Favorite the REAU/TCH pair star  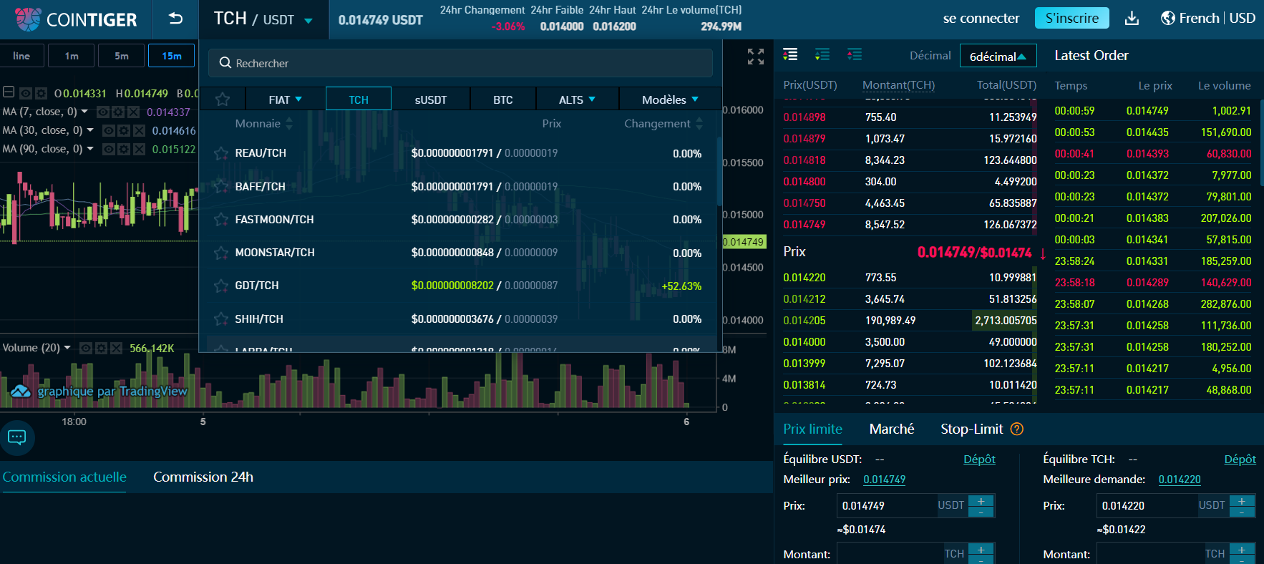(x=221, y=153)
